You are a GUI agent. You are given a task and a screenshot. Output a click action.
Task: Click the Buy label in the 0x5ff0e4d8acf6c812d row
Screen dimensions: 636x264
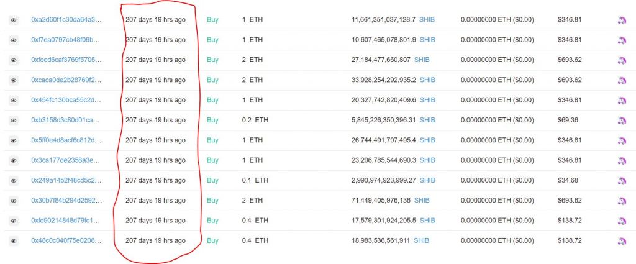212,140
